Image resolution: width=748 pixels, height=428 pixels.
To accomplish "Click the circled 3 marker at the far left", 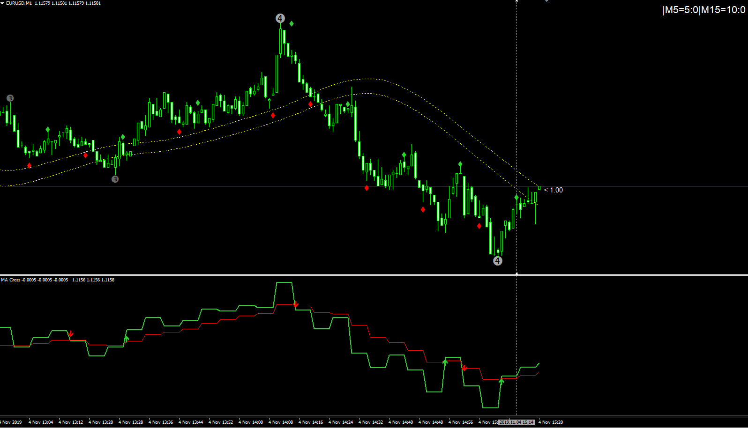I will point(10,98).
